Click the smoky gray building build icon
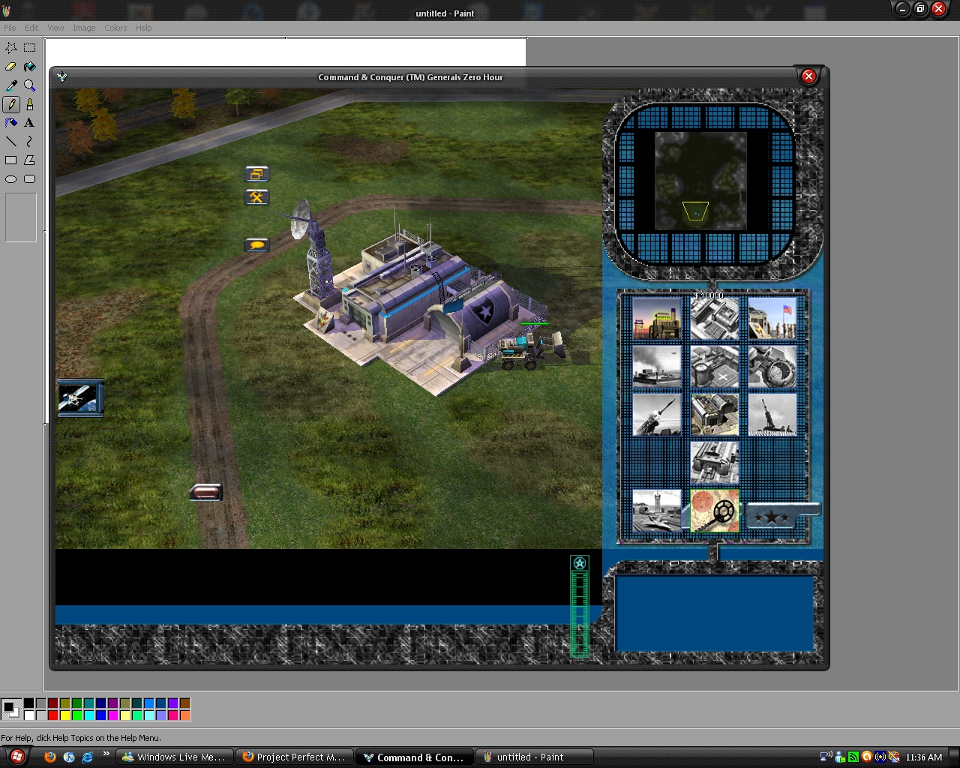The height and width of the screenshot is (768, 960). 656,367
